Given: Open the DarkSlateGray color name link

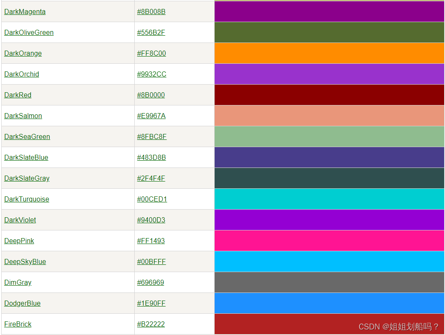Looking at the screenshot, I should click(x=27, y=178).
